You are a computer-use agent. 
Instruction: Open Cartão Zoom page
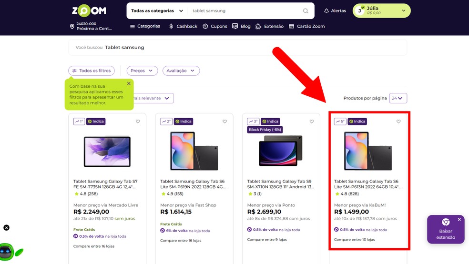click(x=306, y=26)
